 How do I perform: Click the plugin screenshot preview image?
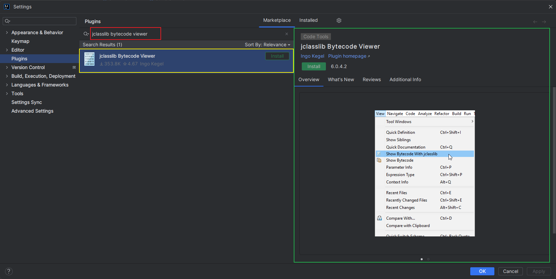click(x=425, y=173)
